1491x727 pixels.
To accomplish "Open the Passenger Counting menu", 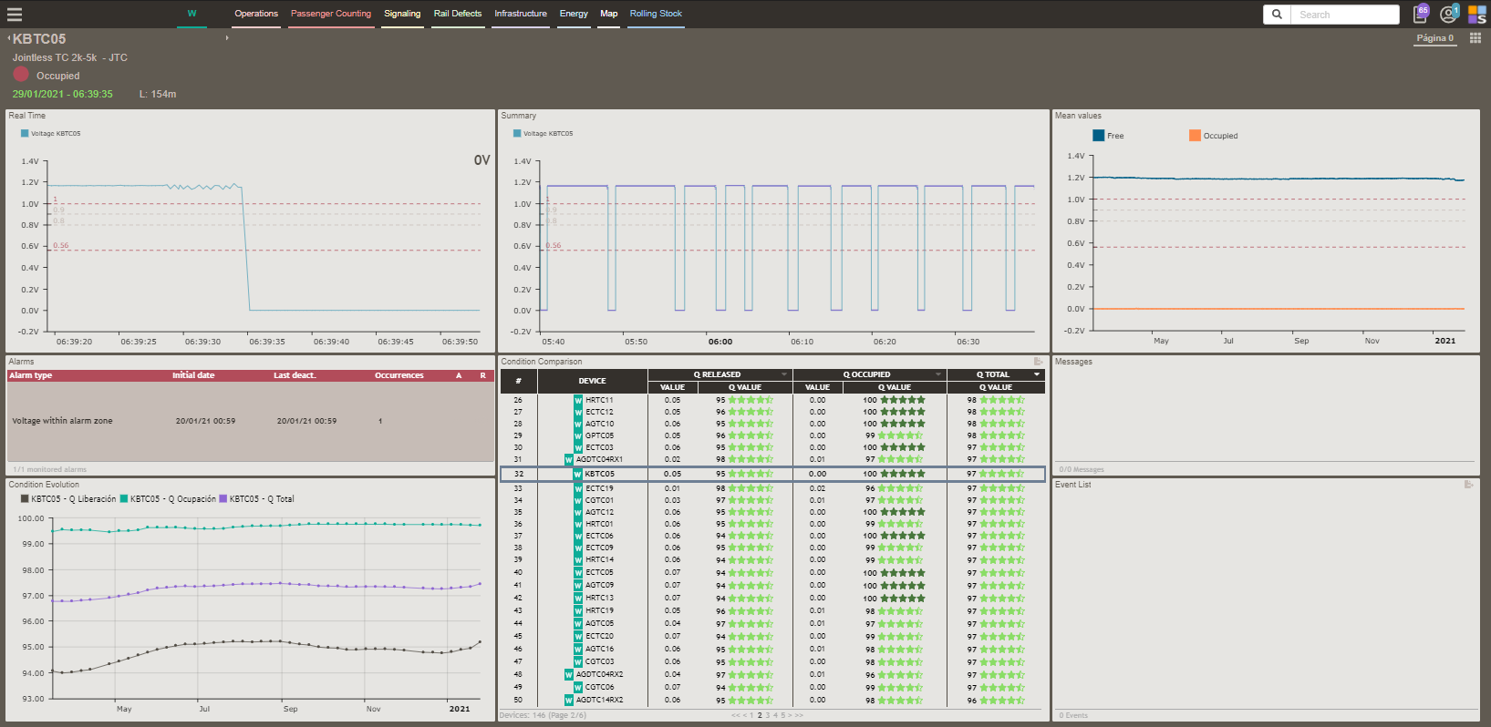I will pyautogui.click(x=331, y=14).
